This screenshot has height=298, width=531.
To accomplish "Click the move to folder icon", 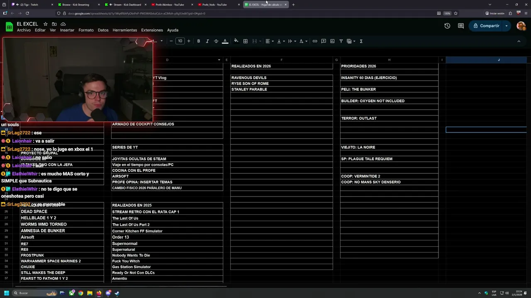I will [x=54, y=24].
